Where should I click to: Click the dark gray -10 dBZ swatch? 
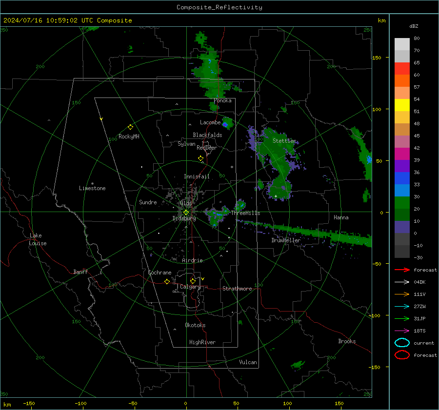click(402, 251)
